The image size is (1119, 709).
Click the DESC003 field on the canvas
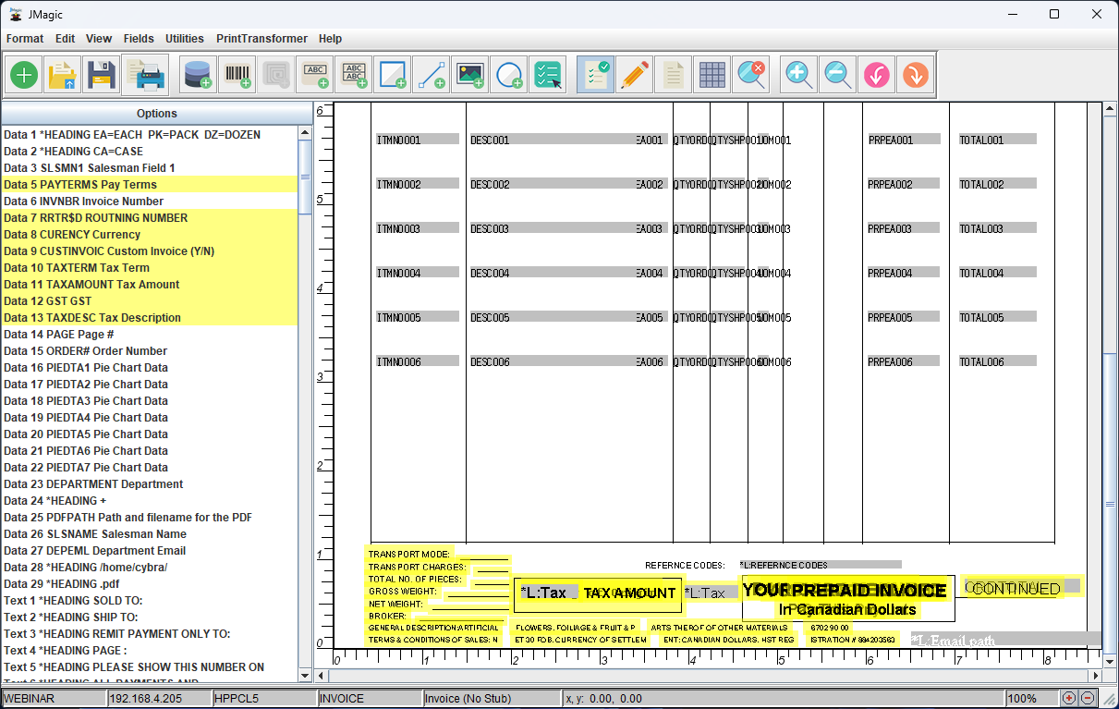553,228
